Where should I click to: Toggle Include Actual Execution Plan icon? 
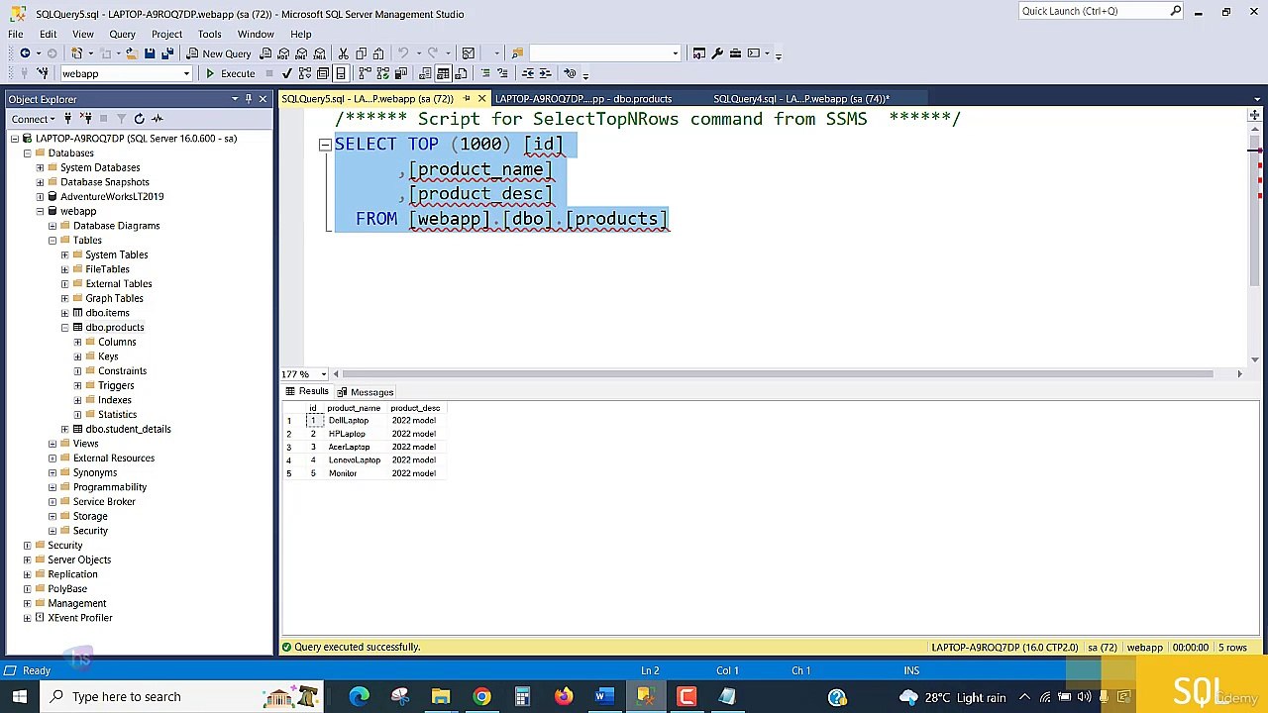(365, 73)
